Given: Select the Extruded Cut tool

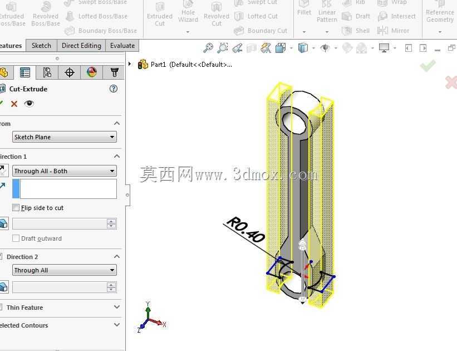Looking at the screenshot, I should pos(159,14).
